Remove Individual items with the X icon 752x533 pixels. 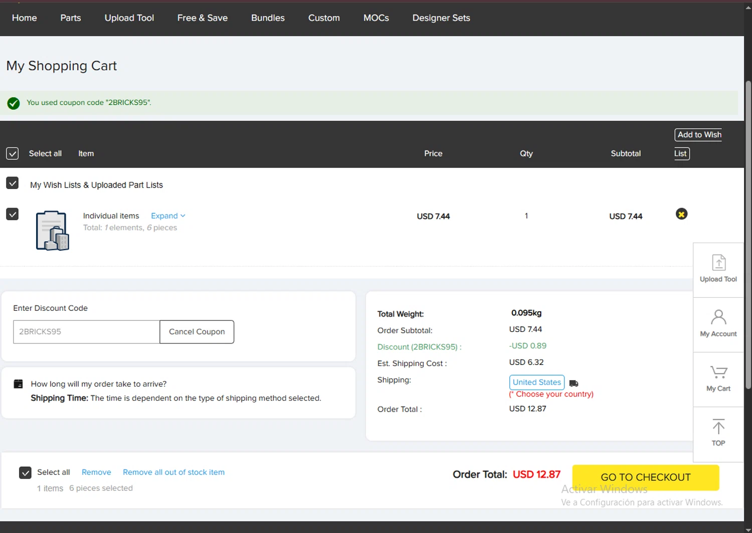click(x=681, y=214)
